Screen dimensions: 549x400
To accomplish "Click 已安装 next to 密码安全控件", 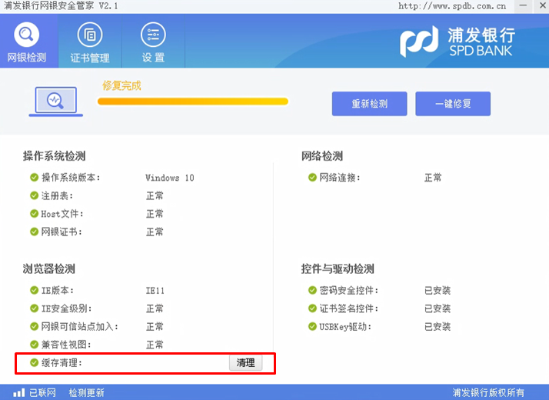I will [438, 290].
